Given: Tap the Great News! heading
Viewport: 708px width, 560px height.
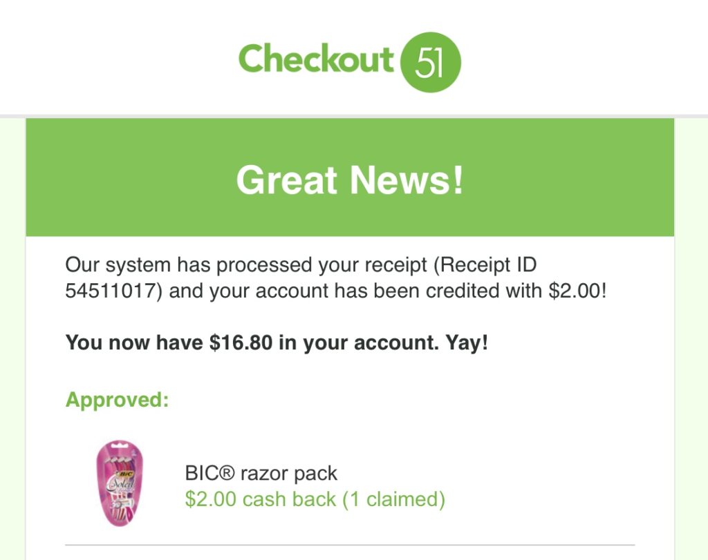Looking at the screenshot, I should click(350, 180).
